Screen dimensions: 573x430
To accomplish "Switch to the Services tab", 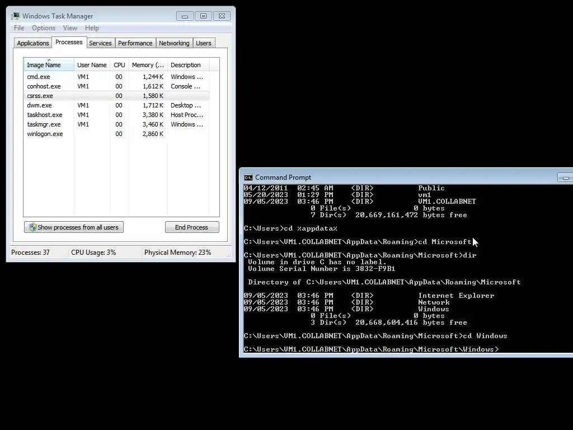I will 100,43.
